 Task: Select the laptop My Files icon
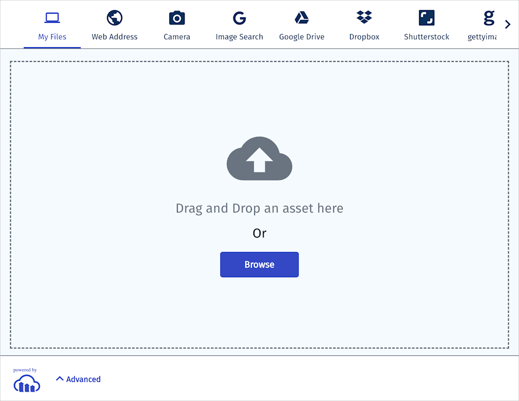(x=52, y=17)
